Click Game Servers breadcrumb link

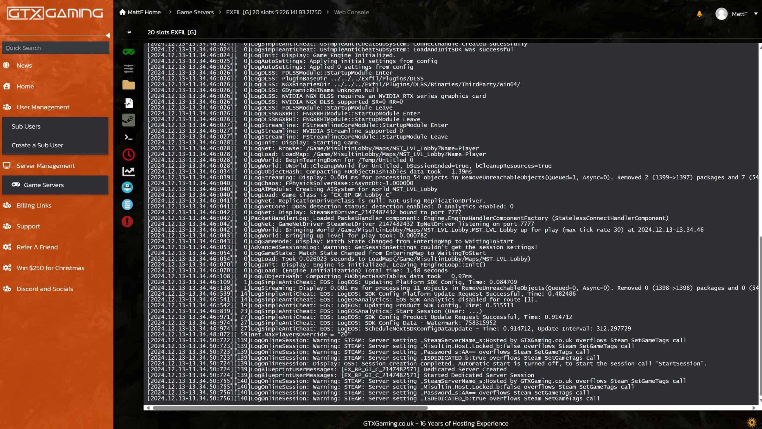click(195, 12)
